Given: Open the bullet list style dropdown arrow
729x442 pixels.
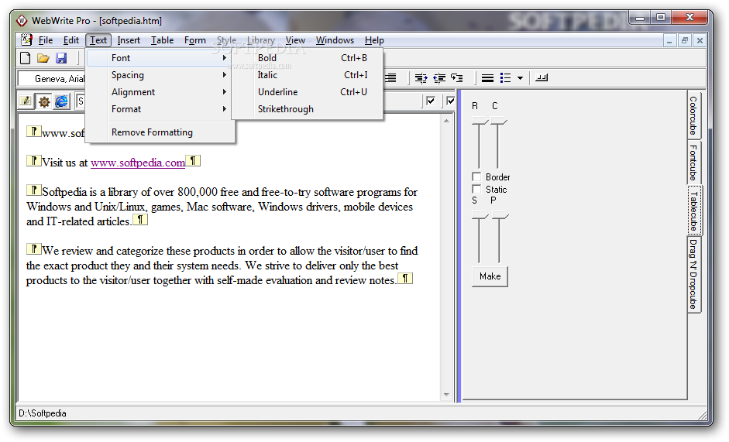Looking at the screenshot, I should (521, 78).
